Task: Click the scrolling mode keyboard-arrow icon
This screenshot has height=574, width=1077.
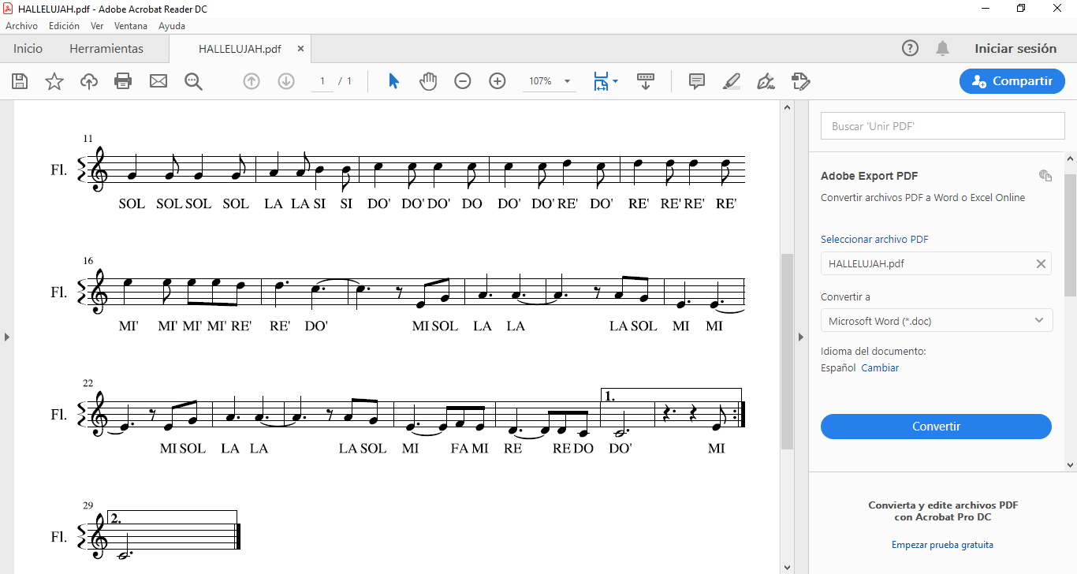Action: [x=646, y=81]
